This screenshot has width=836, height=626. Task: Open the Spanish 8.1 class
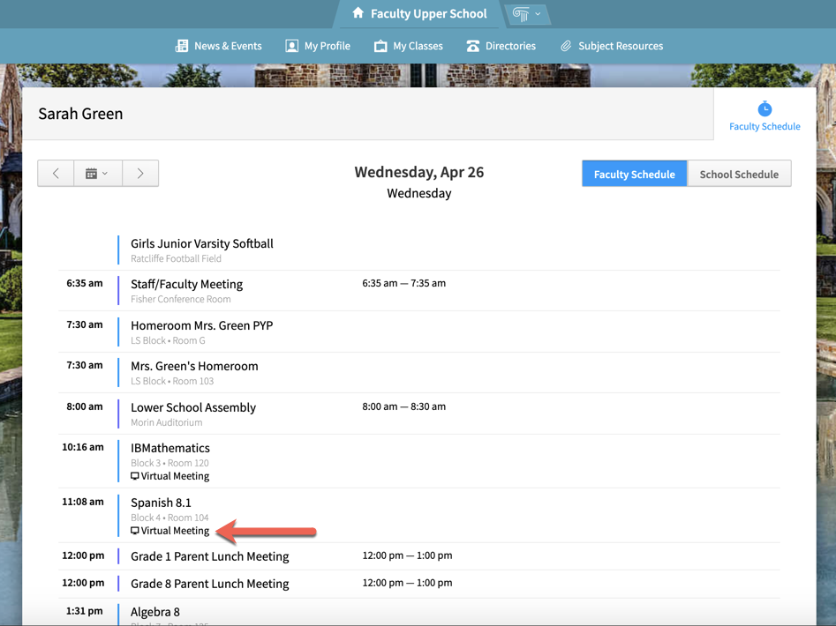[x=161, y=503]
